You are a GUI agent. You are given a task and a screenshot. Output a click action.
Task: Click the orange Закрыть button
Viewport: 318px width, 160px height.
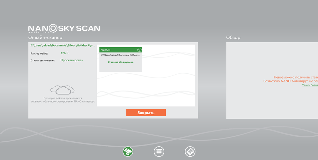(146, 112)
